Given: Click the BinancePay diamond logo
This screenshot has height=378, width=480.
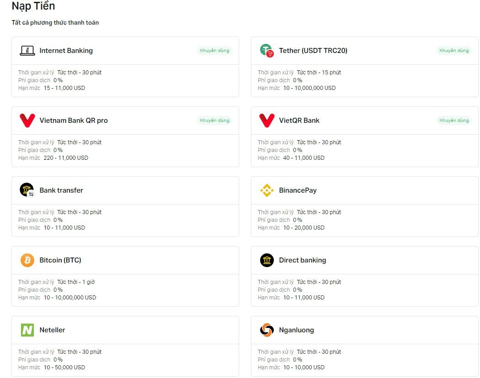Looking at the screenshot, I should click(267, 190).
